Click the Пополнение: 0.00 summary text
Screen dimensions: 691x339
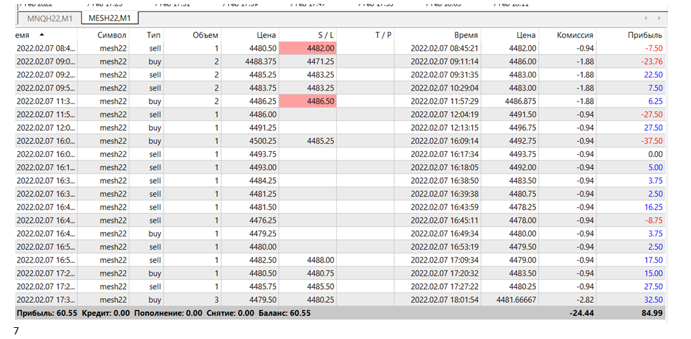coord(168,313)
